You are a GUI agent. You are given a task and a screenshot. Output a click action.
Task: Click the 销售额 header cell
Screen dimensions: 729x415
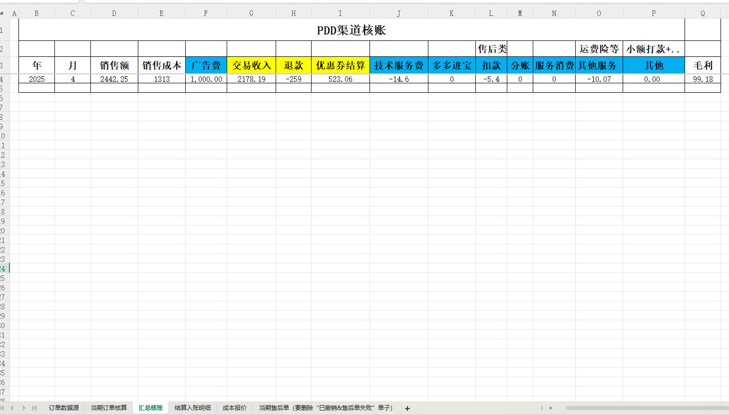point(114,65)
